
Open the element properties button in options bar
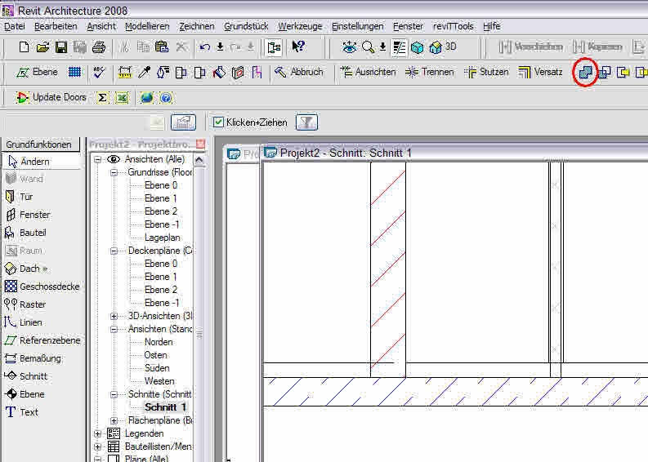[x=183, y=122]
